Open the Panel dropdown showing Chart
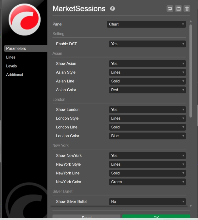 click(146, 24)
